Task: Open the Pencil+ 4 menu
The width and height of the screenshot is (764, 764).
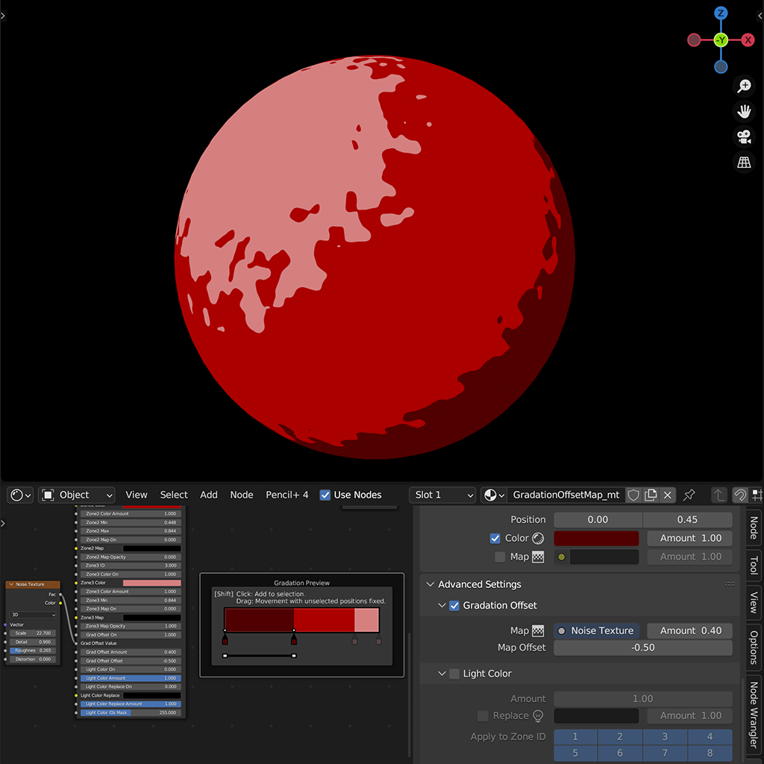Action: [286, 495]
